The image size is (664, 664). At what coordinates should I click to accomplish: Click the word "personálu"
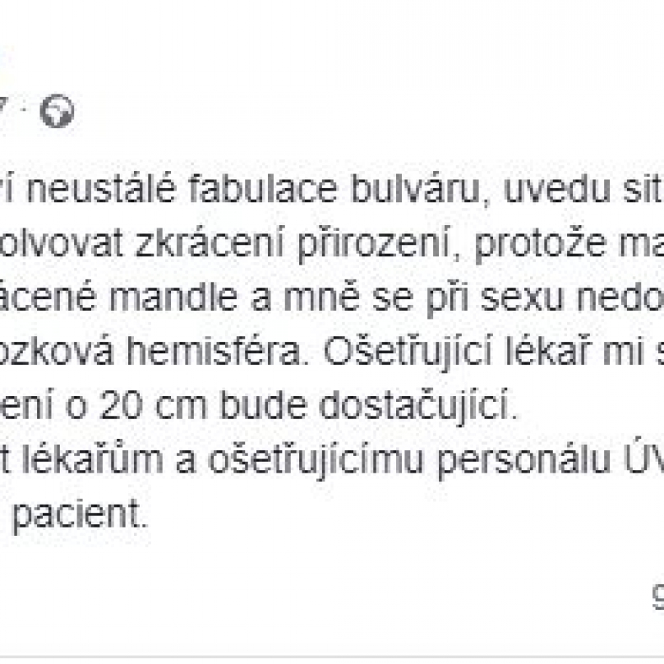pyautogui.click(x=523, y=463)
